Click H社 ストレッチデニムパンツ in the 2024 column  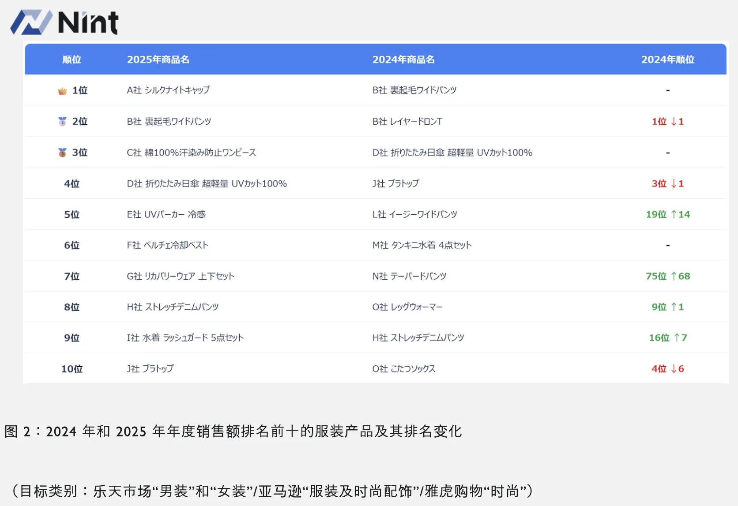[418, 338]
